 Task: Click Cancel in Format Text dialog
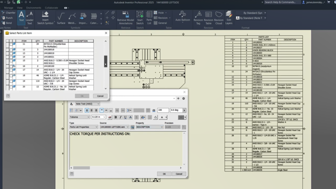[x=179, y=174]
